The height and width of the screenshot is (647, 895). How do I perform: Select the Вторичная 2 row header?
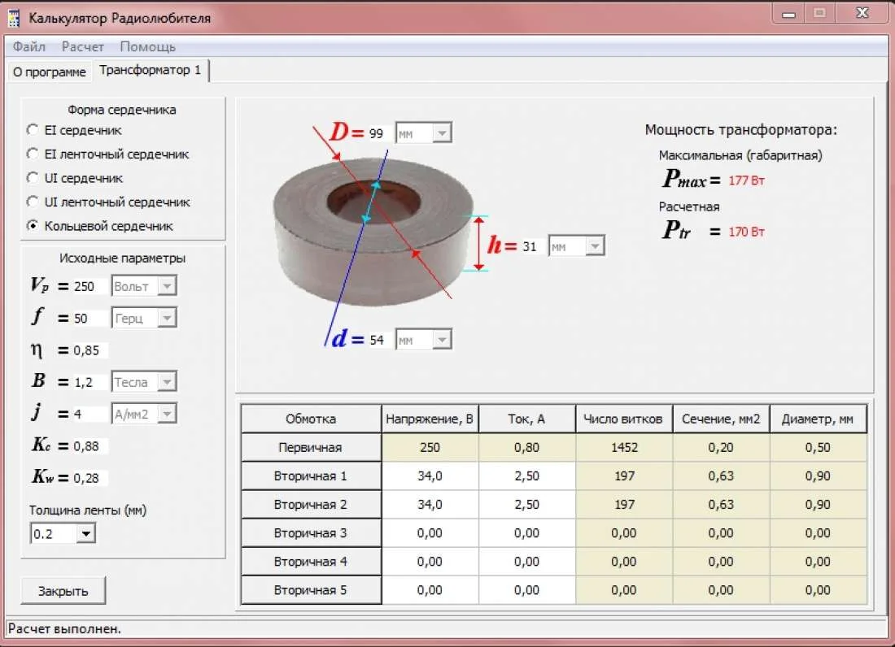(311, 505)
